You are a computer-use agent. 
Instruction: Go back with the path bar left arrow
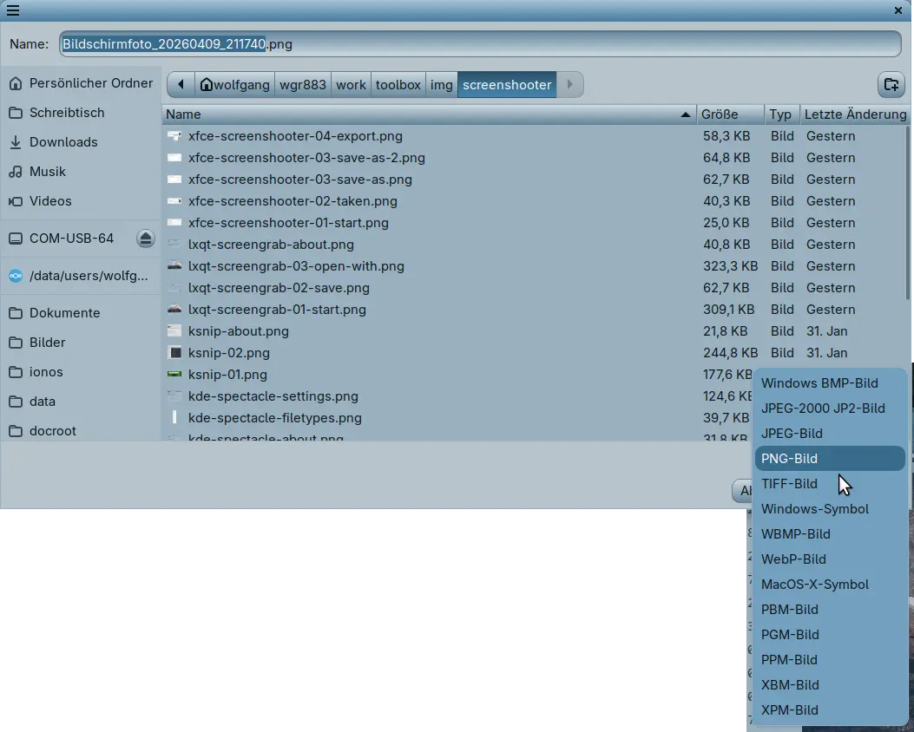coord(181,84)
